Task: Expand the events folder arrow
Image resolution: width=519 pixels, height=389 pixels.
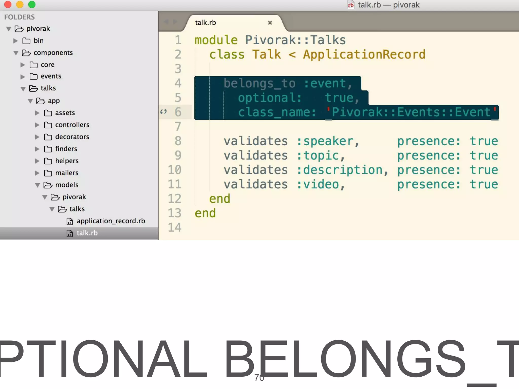Action: tap(23, 76)
